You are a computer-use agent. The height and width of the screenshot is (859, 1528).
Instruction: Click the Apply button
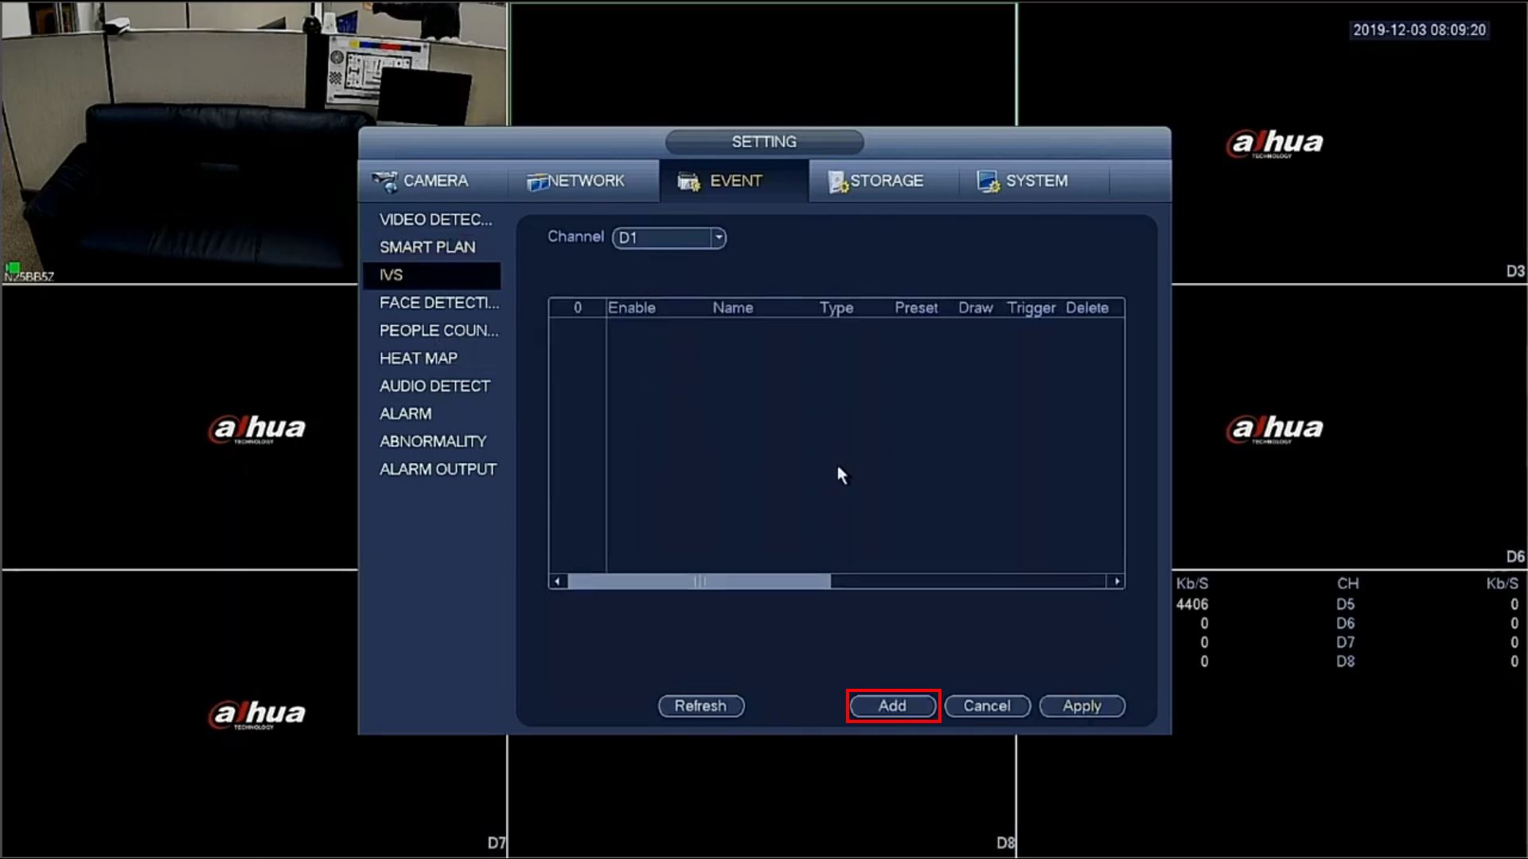(x=1082, y=706)
